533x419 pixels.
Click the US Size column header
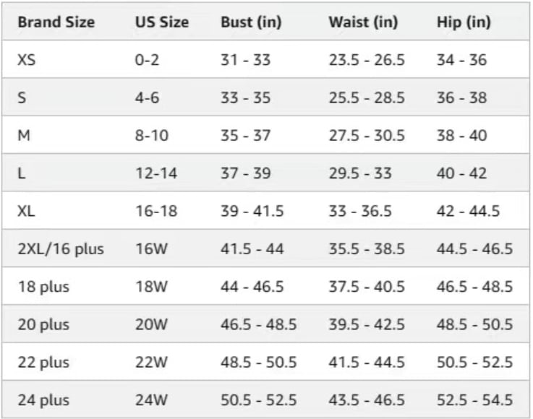[x=161, y=22]
